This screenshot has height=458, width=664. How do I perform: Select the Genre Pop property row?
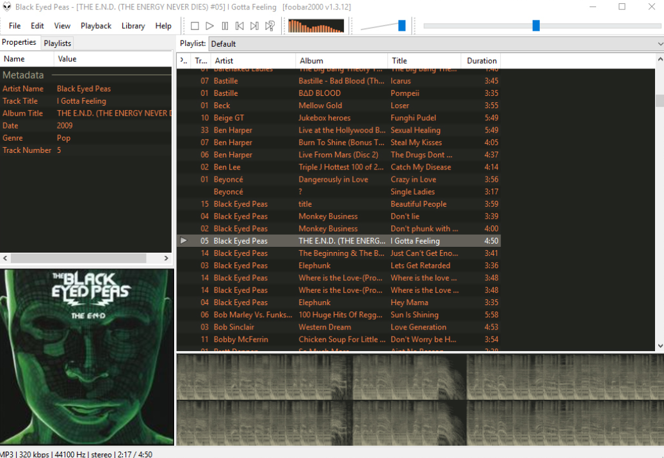tap(86, 138)
